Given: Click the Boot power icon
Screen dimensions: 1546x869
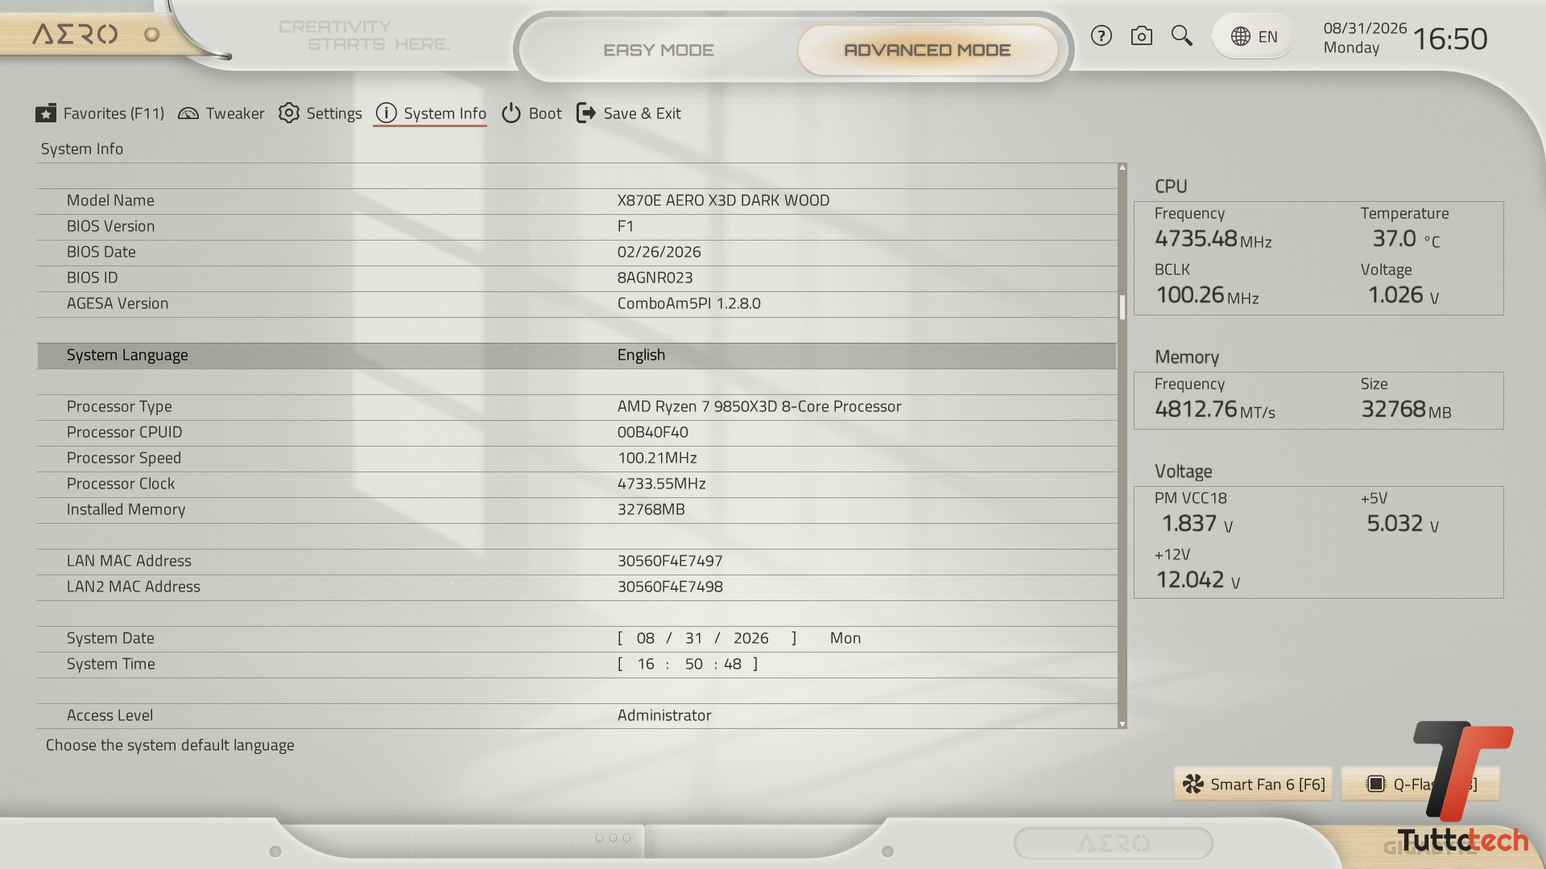Looking at the screenshot, I should click(511, 113).
